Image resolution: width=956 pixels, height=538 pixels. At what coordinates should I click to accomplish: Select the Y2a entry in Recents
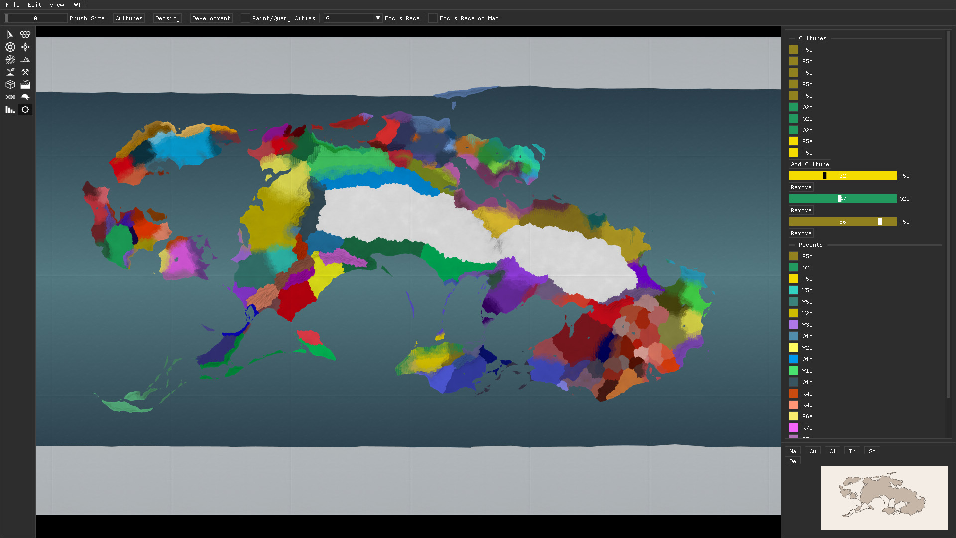pyautogui.click(x=807, y=348)
